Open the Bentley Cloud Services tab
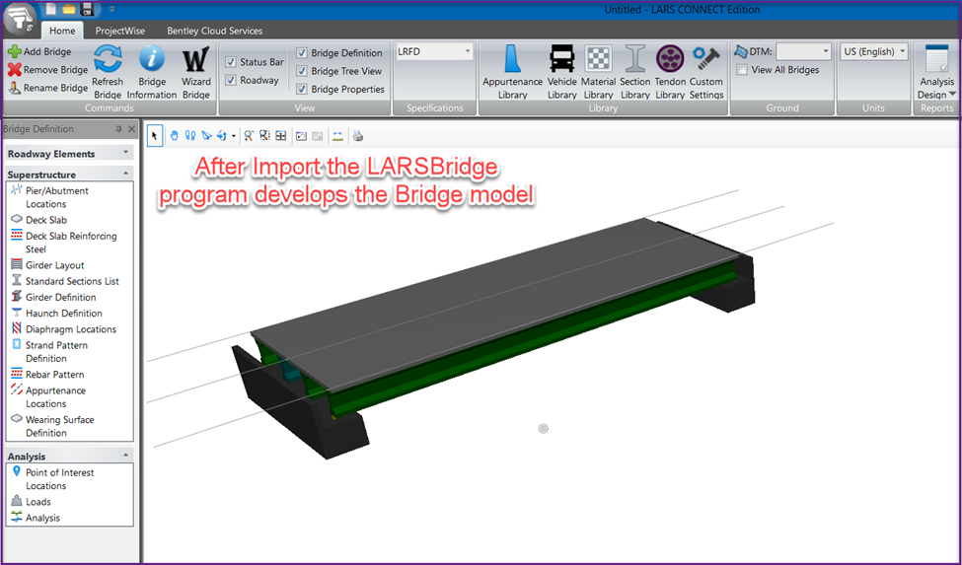Viewport: 962px width, 565px height. (x=215, y=31)
